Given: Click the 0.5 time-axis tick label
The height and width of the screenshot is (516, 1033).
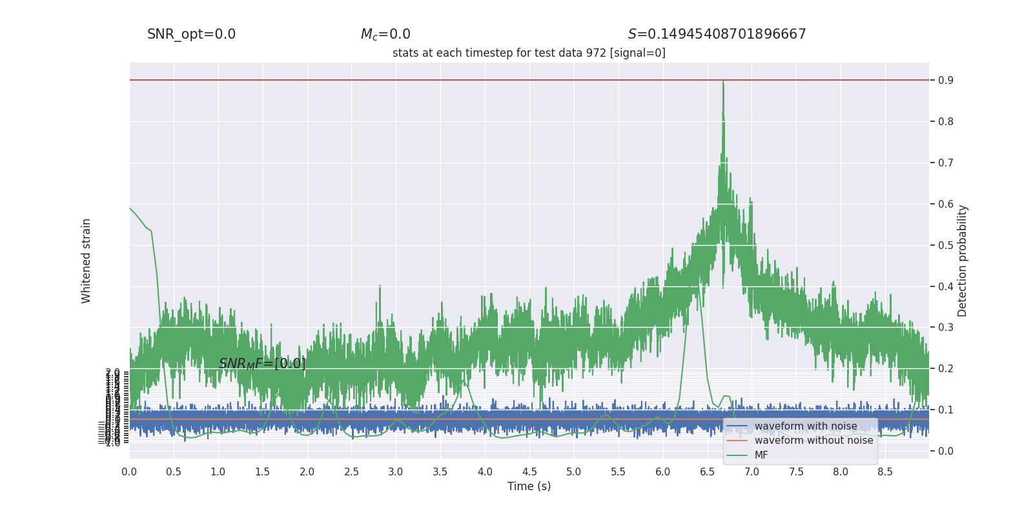Looking at the screenshot, I should click(174, 472).
